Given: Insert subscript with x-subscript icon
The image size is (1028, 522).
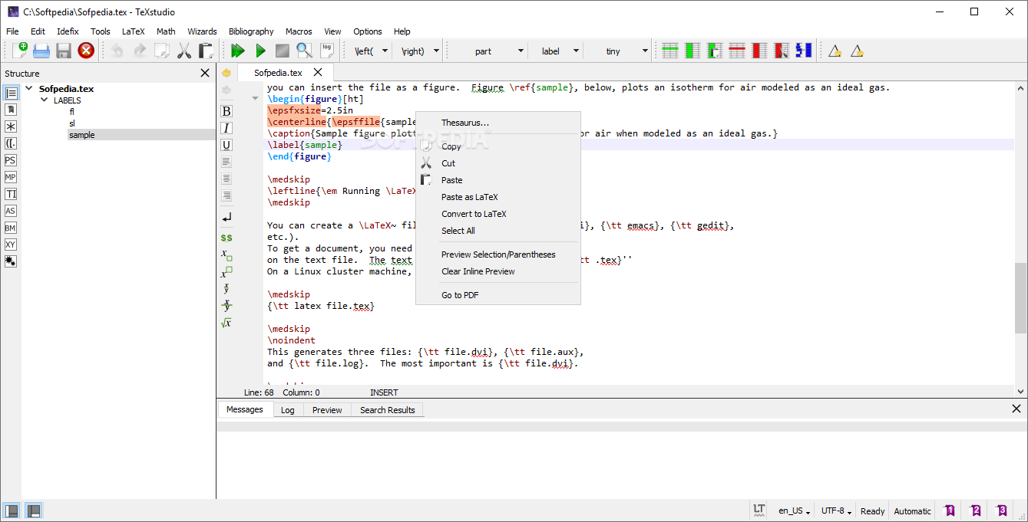Looking at the screenshot, I should (x=226, y=254).
